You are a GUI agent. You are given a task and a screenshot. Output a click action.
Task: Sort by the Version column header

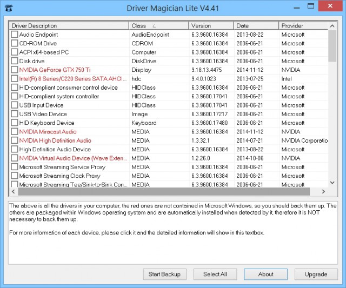pyautogui.click(x=211, y=25)
